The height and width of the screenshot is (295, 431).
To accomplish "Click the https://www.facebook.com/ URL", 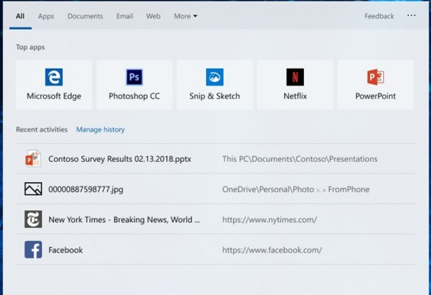I will 272,250.
